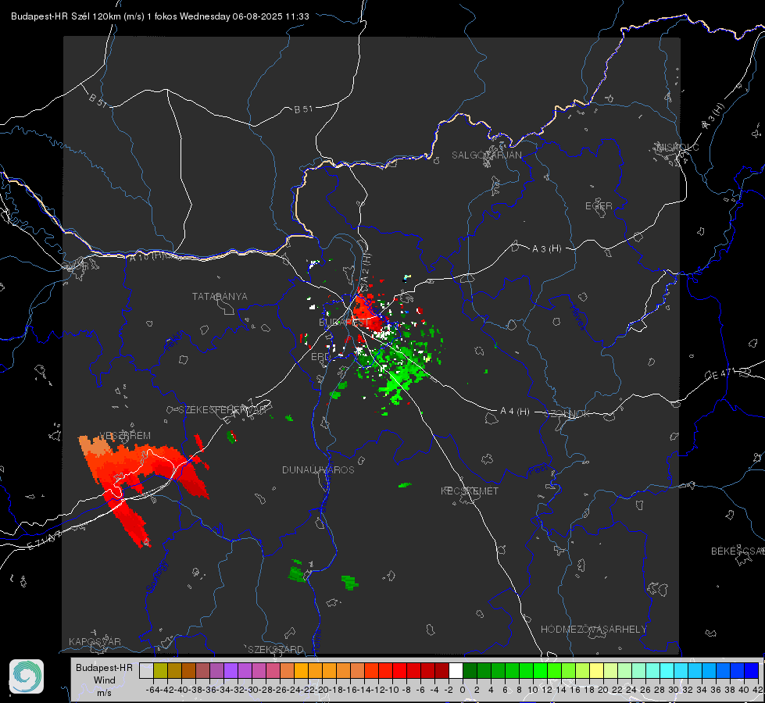Click the Heves county label
This screenshot has width=765, height=703.
click(577, 316)
